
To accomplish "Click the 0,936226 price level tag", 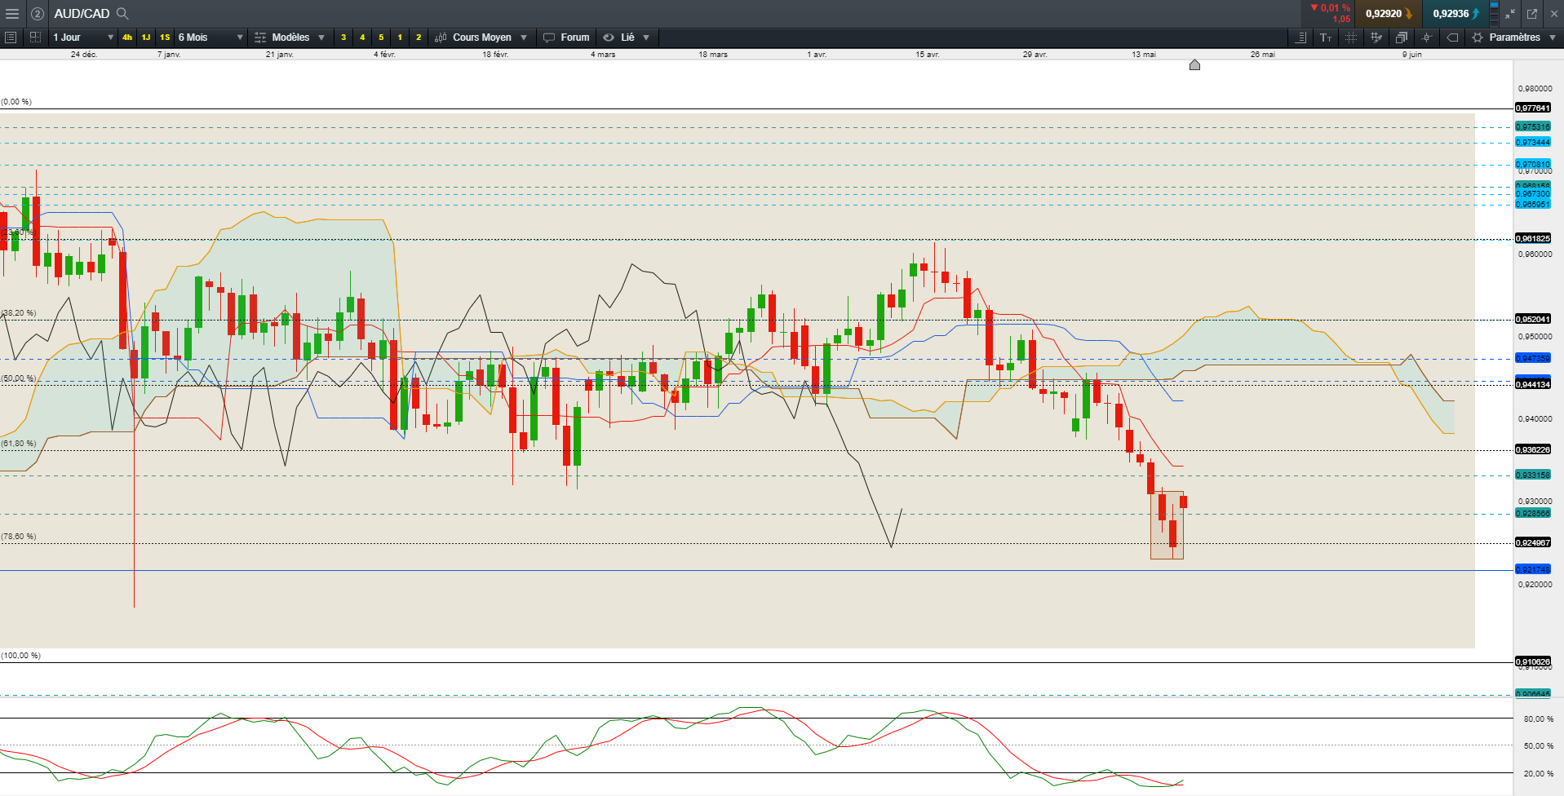I will coord(1533,449).
